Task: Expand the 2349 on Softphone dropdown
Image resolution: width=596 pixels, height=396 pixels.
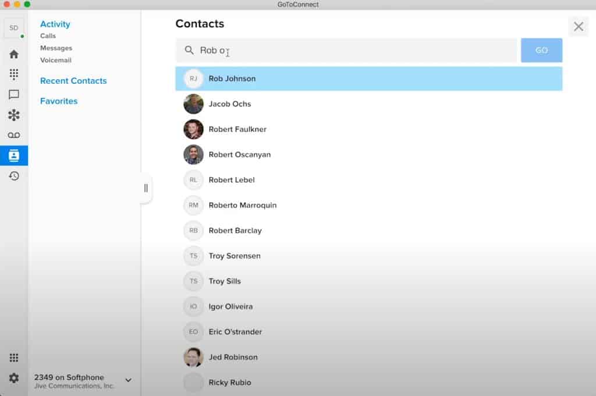Action: coord(127,380)
